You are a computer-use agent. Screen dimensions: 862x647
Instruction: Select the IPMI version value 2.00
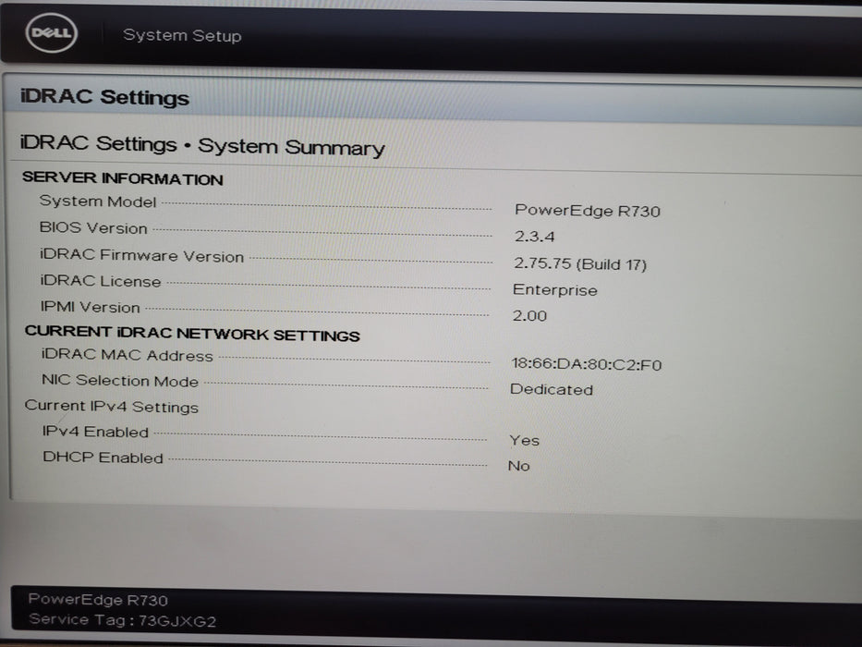(529, 316)
